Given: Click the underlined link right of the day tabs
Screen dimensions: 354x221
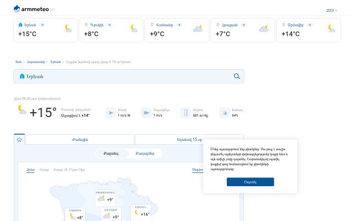Looking at the screenshot, I should pyautogui.click(x=197, y=170).
